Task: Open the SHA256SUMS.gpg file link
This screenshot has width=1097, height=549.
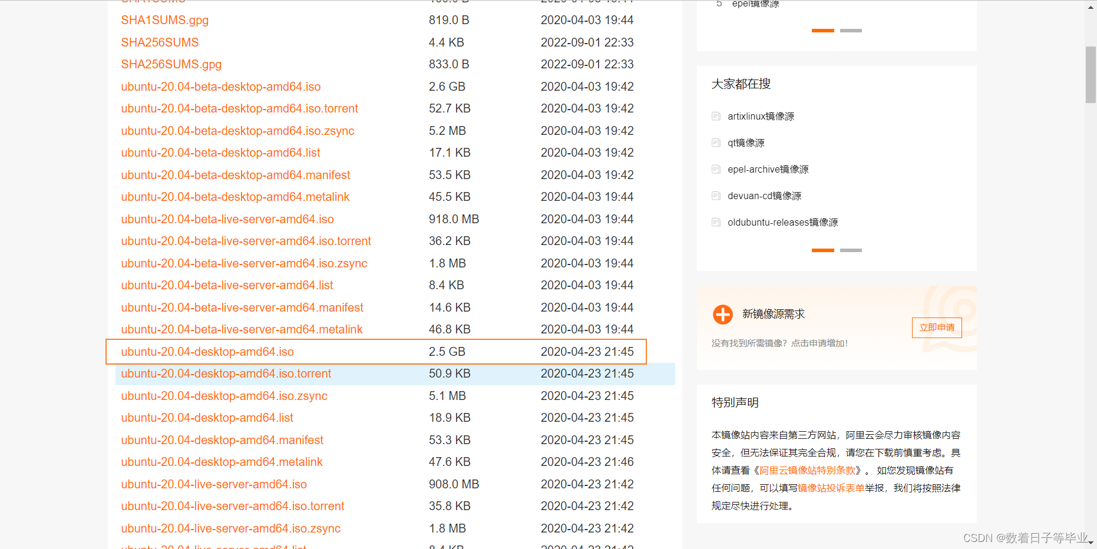Action: point(171,64)
